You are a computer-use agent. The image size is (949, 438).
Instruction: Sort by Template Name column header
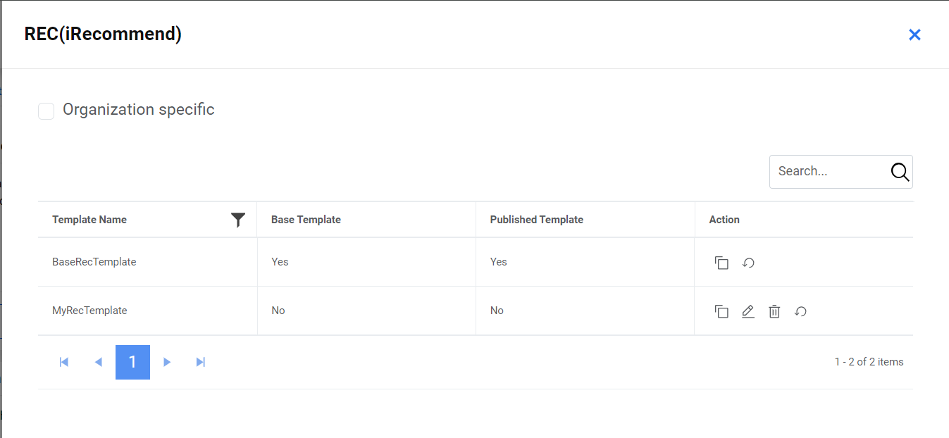coord(89,220)
